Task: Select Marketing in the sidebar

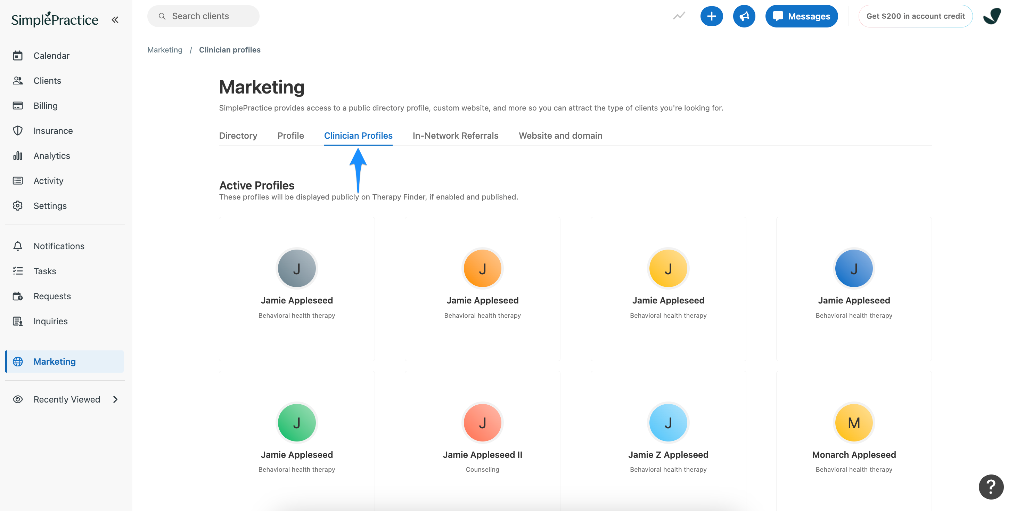Action: tap(64, 362)
